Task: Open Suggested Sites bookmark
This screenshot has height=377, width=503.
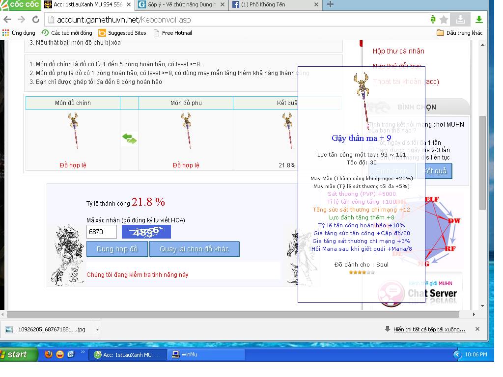Action: [x=122, y=33]
